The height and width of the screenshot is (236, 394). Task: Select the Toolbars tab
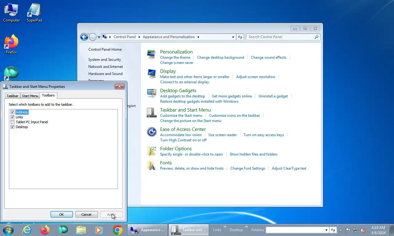click(x=48, y=95)
